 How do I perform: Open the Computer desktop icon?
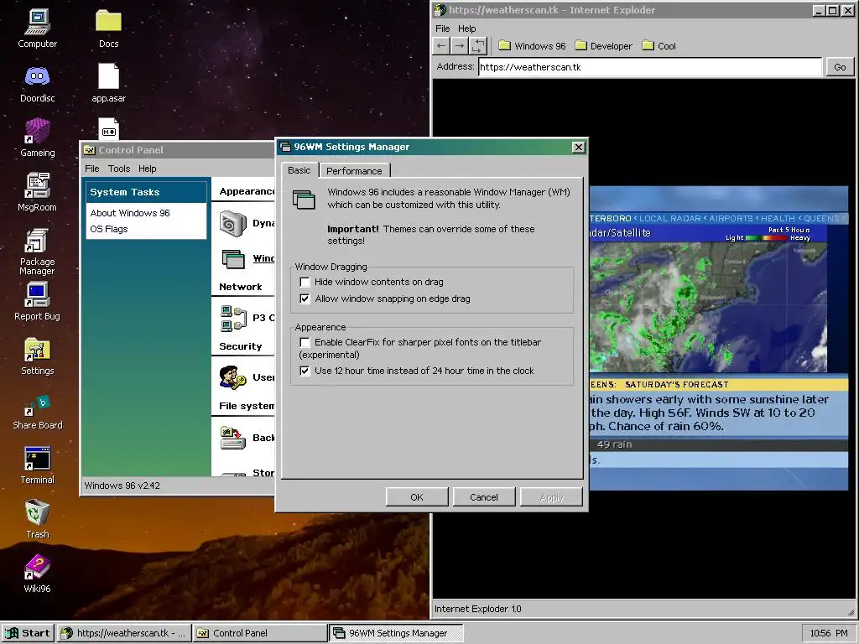click(37, 29)
